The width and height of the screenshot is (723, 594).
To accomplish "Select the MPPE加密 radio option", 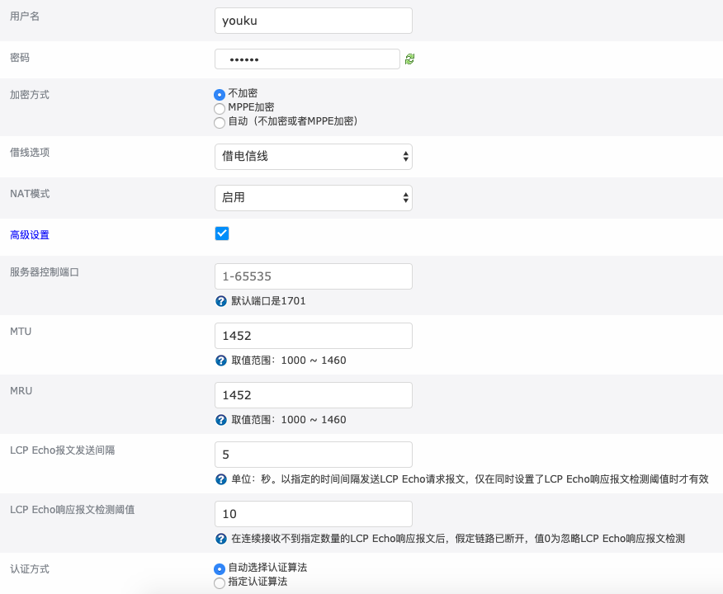I will (220, 108).
